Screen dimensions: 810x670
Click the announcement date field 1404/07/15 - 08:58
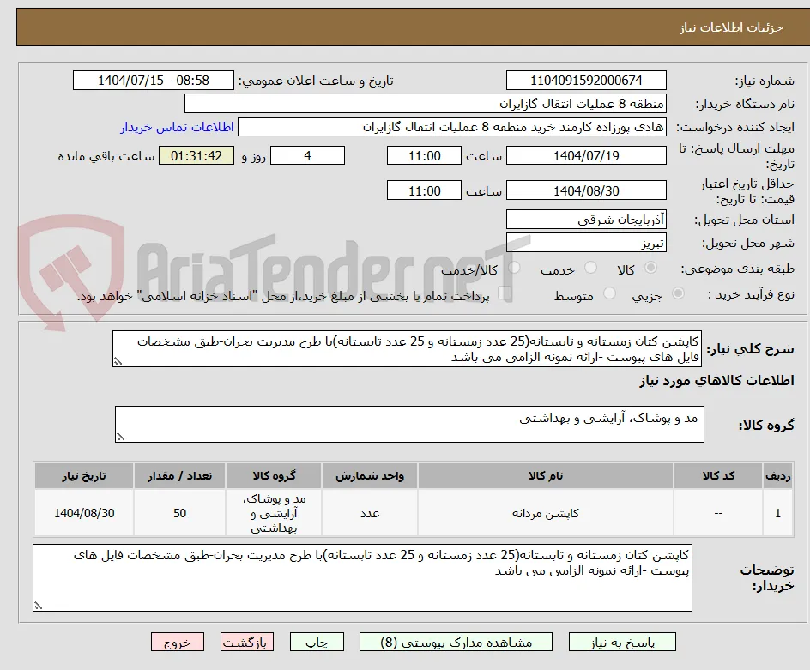(x=154, y=81)
